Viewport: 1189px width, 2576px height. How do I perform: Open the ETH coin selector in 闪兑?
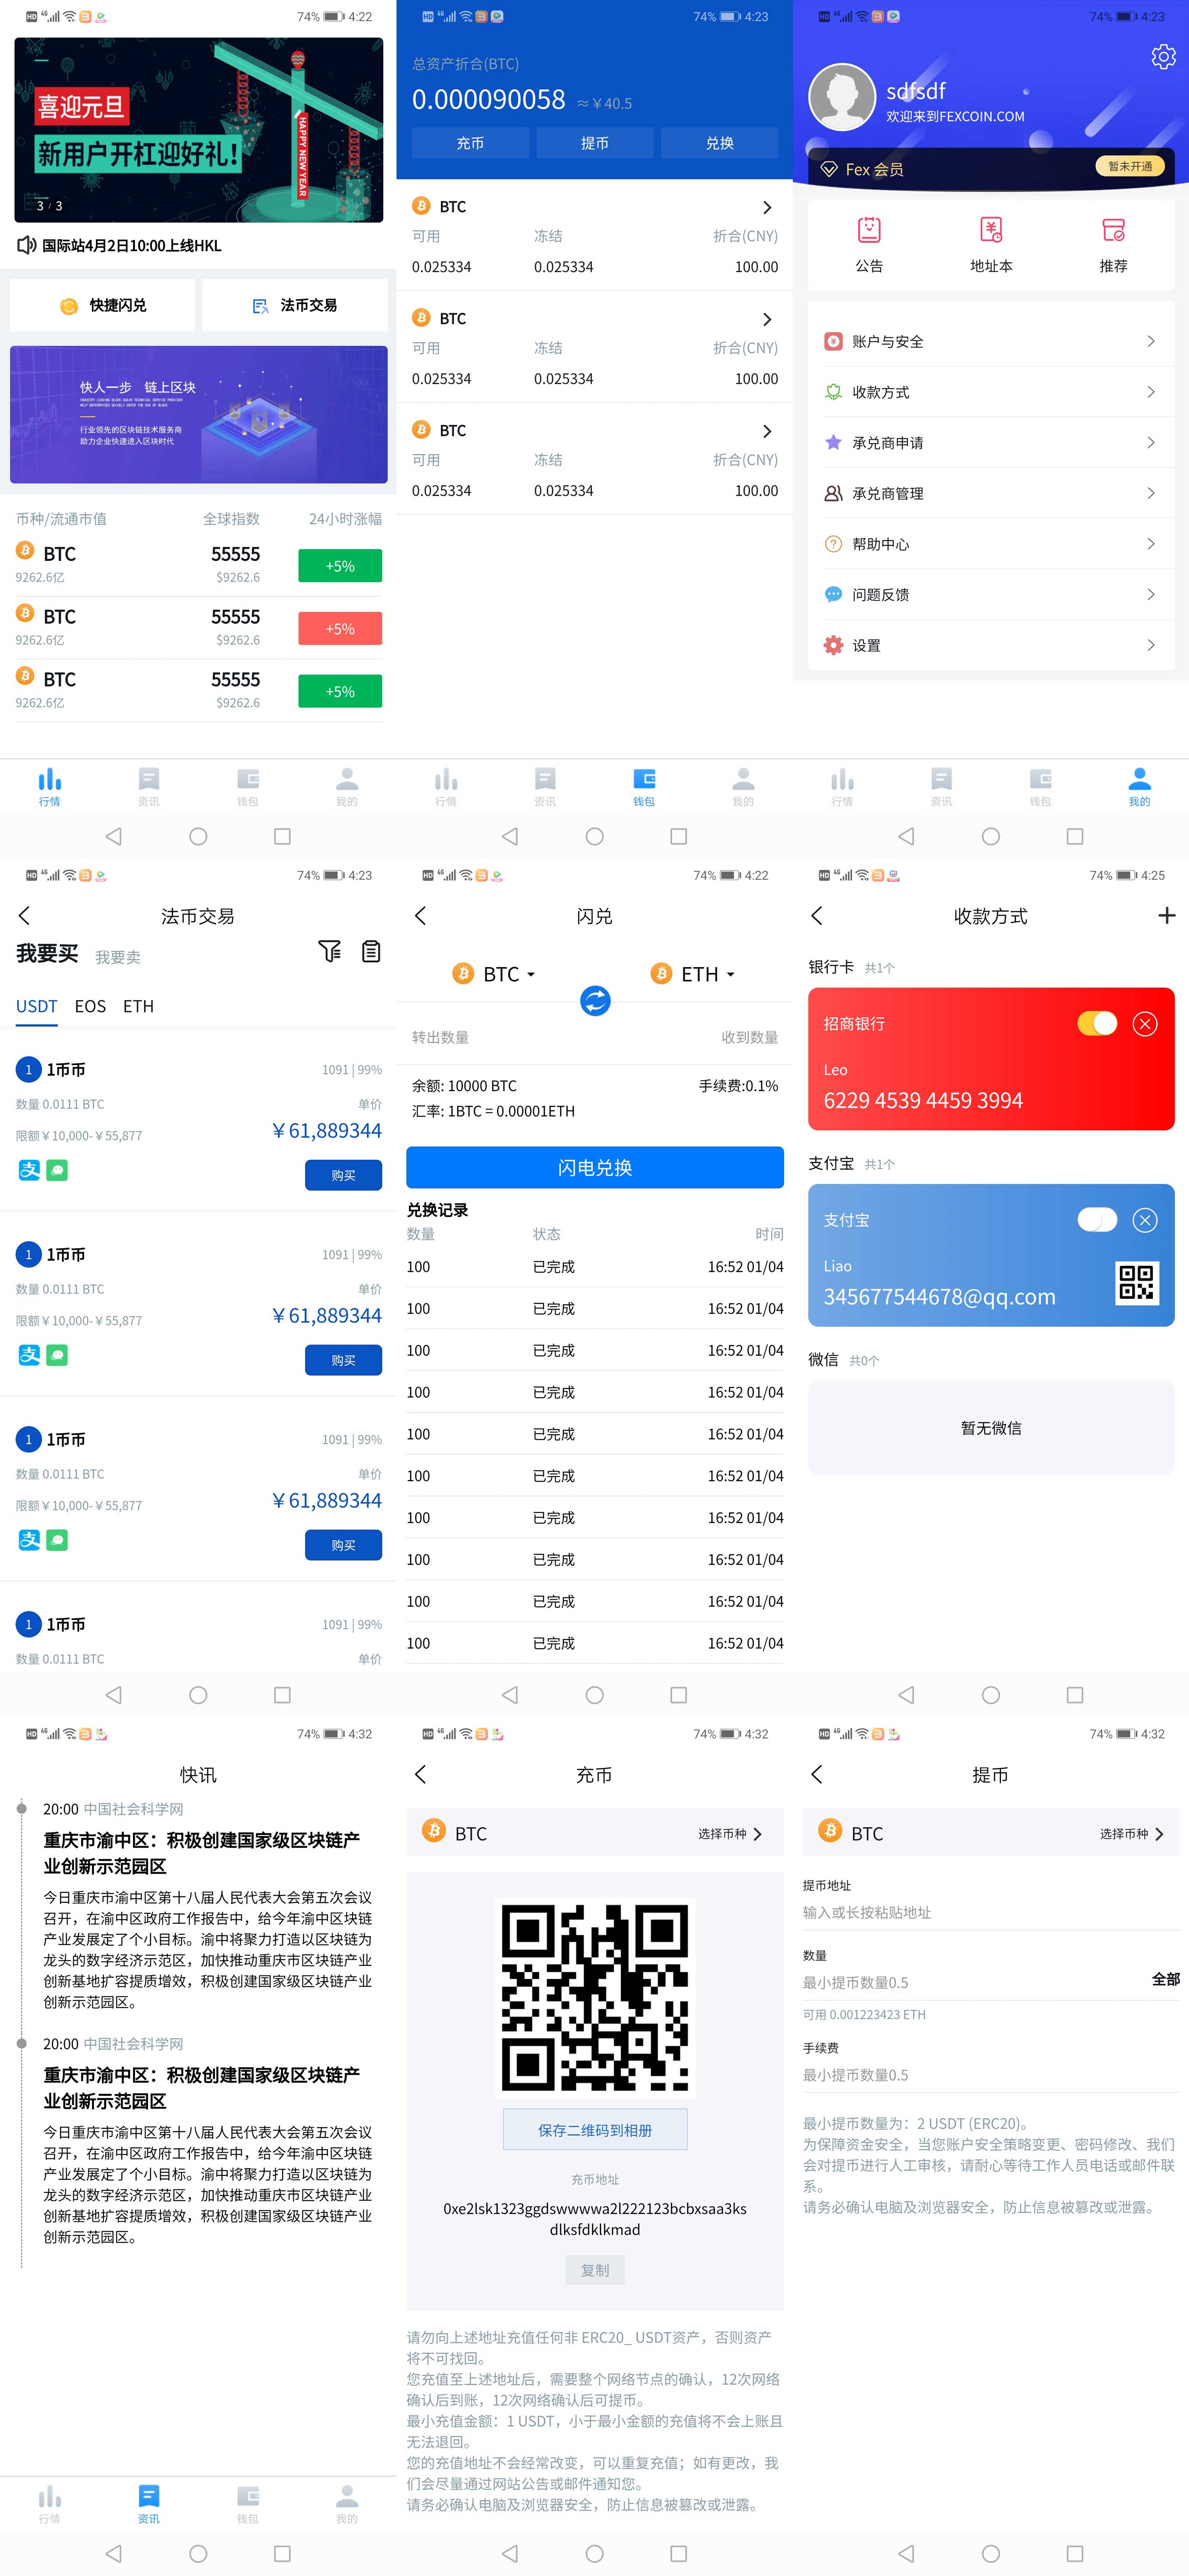pyautogui.click(x=694, y=974)
